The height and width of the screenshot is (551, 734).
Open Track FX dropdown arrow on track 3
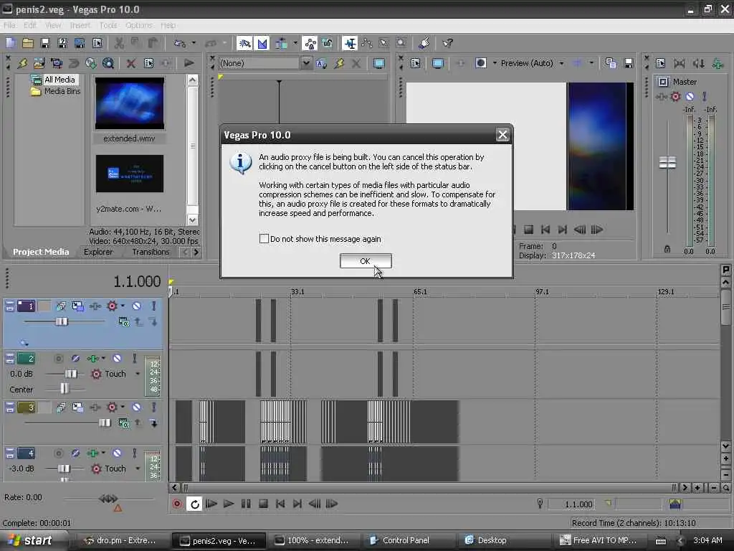[123, 407]
